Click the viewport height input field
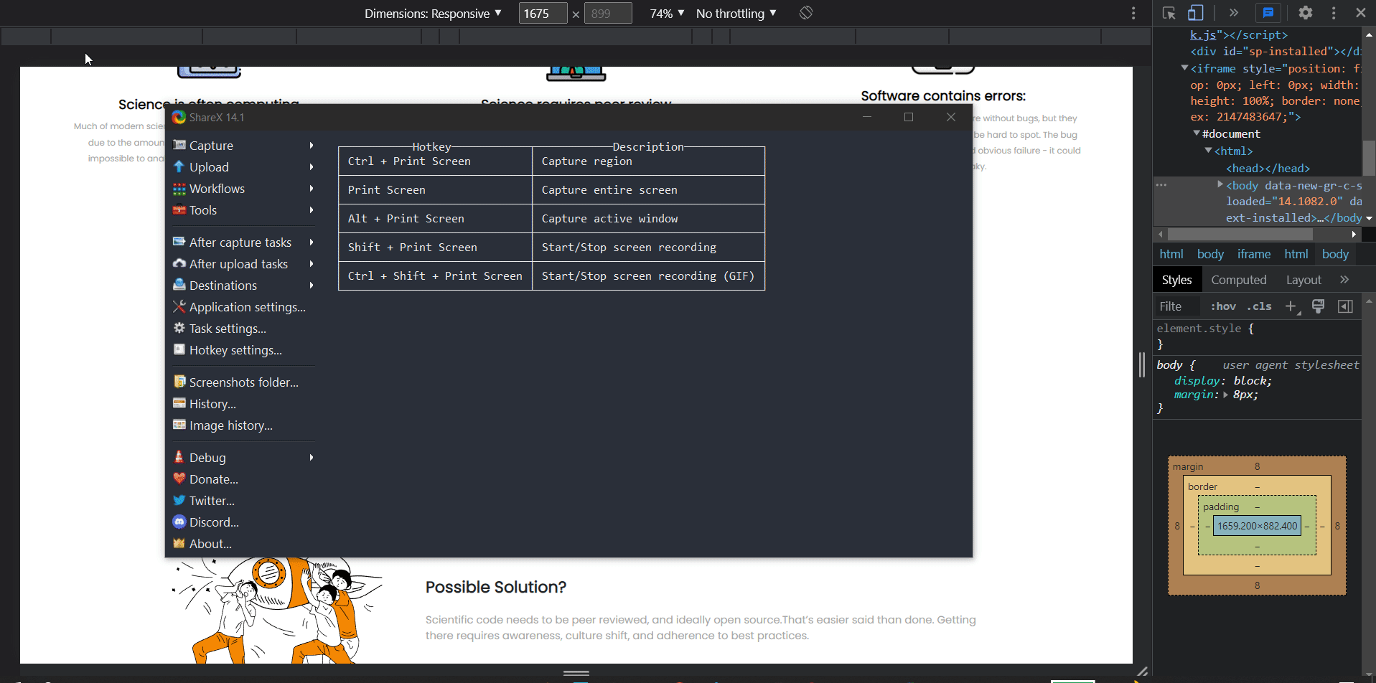The height and width of the screenshot is (683, 1376). point(608,14)
